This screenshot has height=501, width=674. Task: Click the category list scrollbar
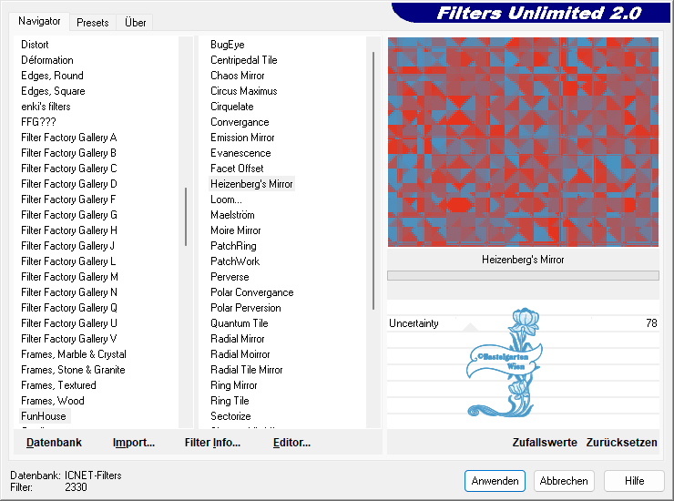pos(186,217)
